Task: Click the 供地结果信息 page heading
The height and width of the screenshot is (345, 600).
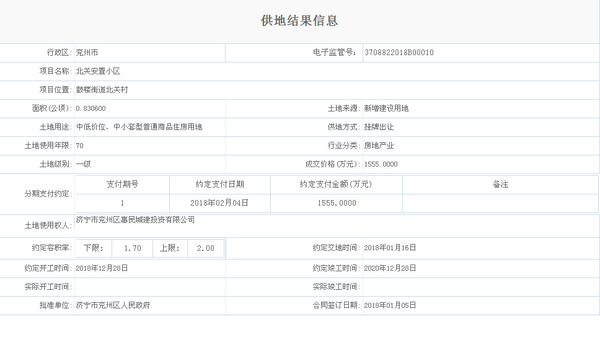Action: click(x=299, y=21)
